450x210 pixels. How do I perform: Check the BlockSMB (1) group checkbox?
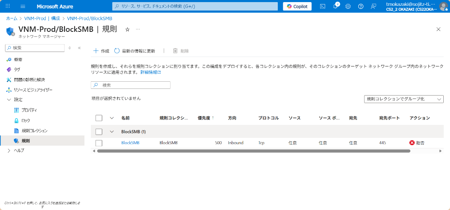(x=99, y=132)
